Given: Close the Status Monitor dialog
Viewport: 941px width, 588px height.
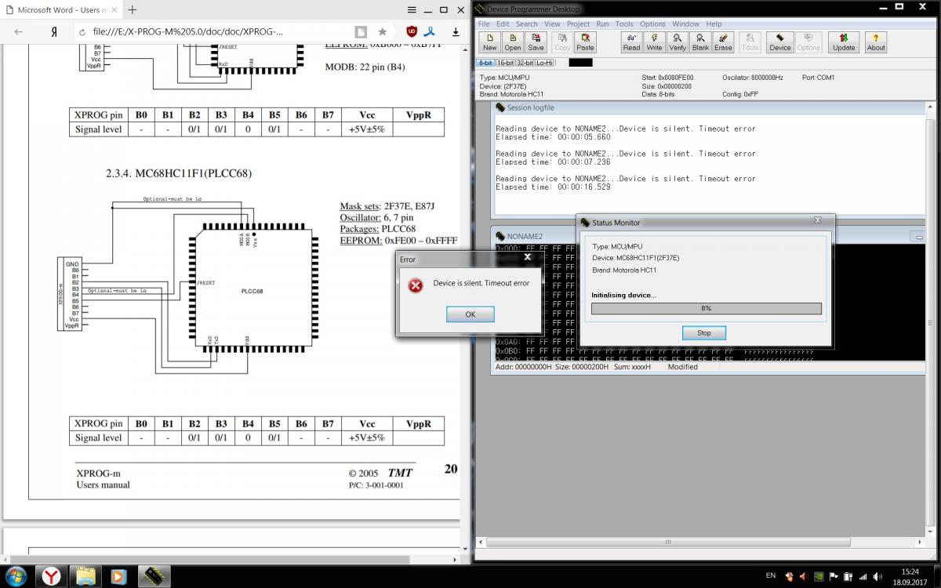Looking at the screenshot, I should click(x=817, y=220).
